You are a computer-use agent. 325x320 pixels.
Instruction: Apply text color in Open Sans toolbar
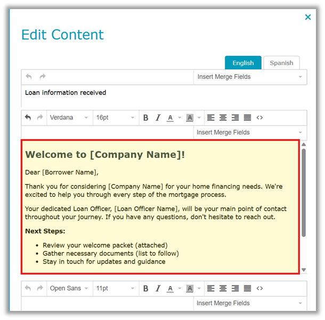click(170, 289)
